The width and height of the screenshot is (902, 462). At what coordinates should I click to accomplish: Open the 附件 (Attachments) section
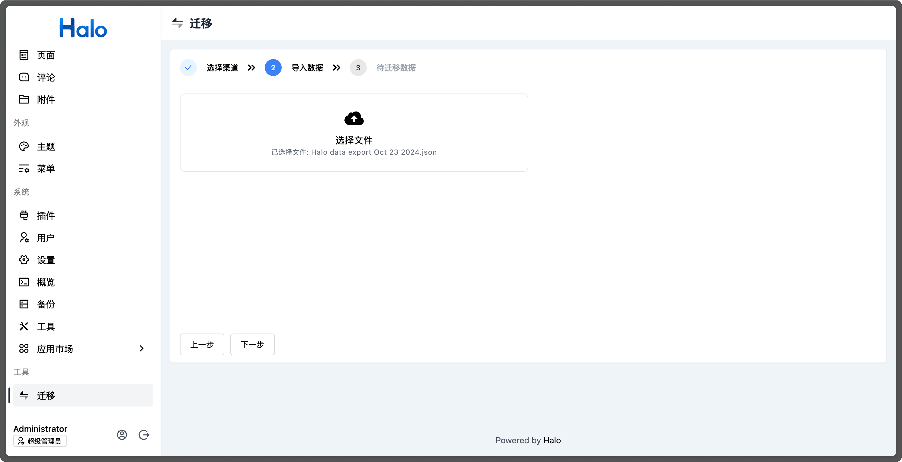[x=45, y=99]
